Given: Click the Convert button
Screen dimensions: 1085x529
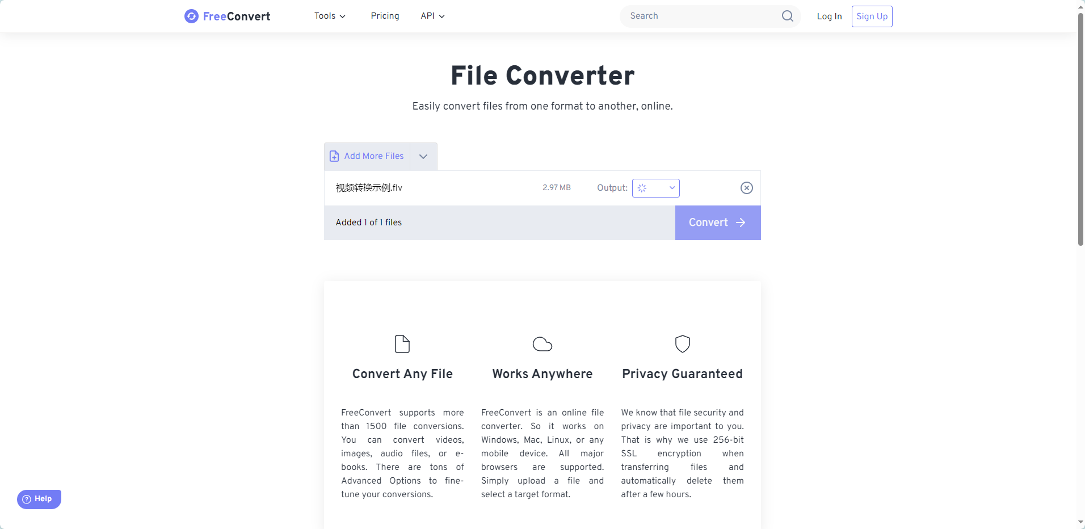Looking at the screenshot, I should [718, 222].
